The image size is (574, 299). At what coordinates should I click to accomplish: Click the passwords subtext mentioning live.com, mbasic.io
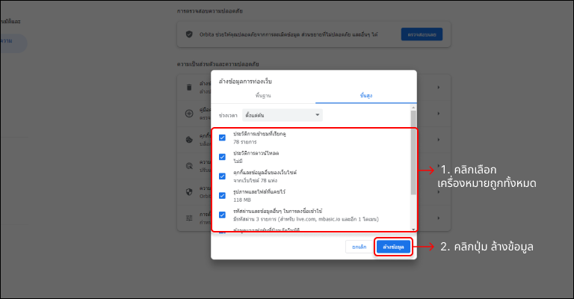point(306,219)
